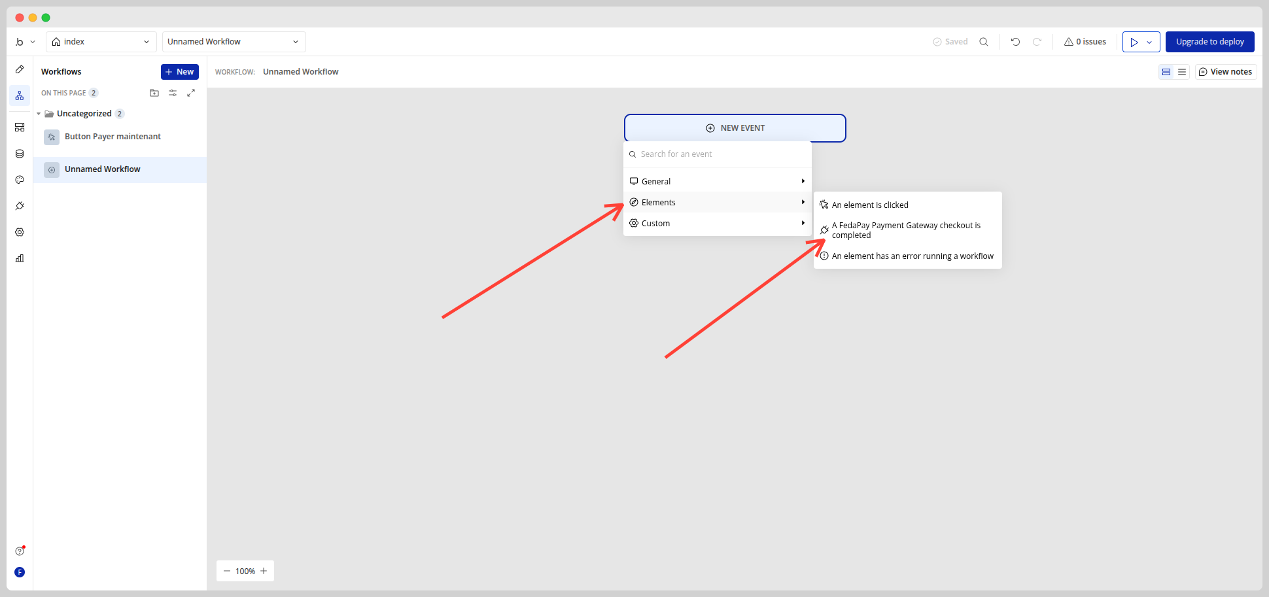
Task: Choose FedaPay Payment Gateway checkout completed event
Action: click(x=908, y=230)
